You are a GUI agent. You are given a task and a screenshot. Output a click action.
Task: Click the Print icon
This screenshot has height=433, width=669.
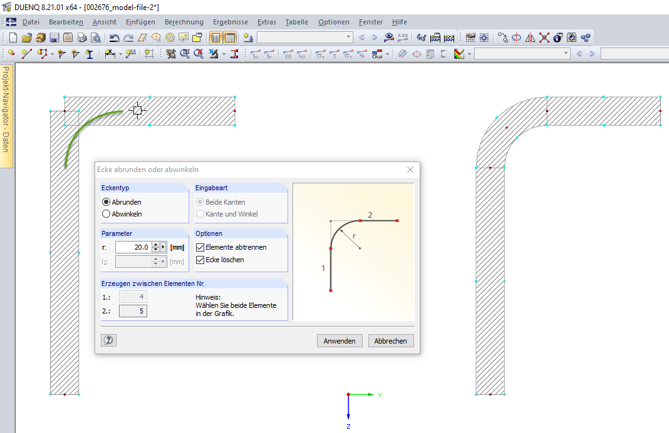point(82,38)
